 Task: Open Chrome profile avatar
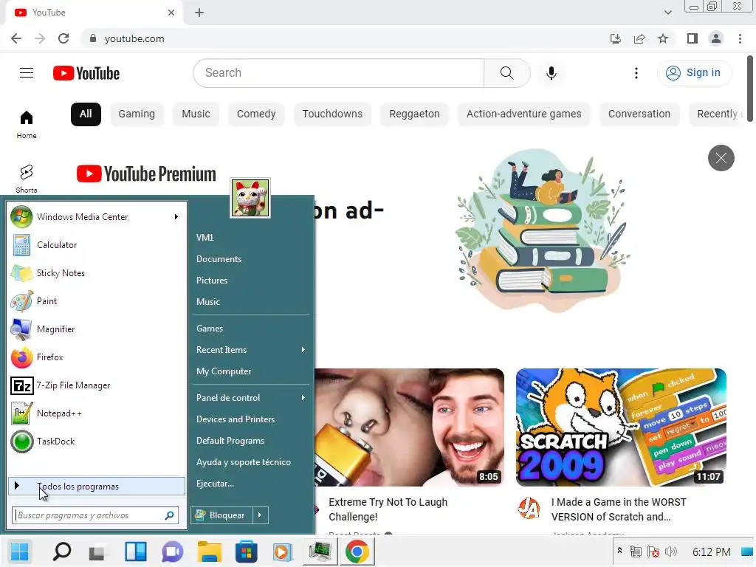pyautogui.click(x=716, y=38)
